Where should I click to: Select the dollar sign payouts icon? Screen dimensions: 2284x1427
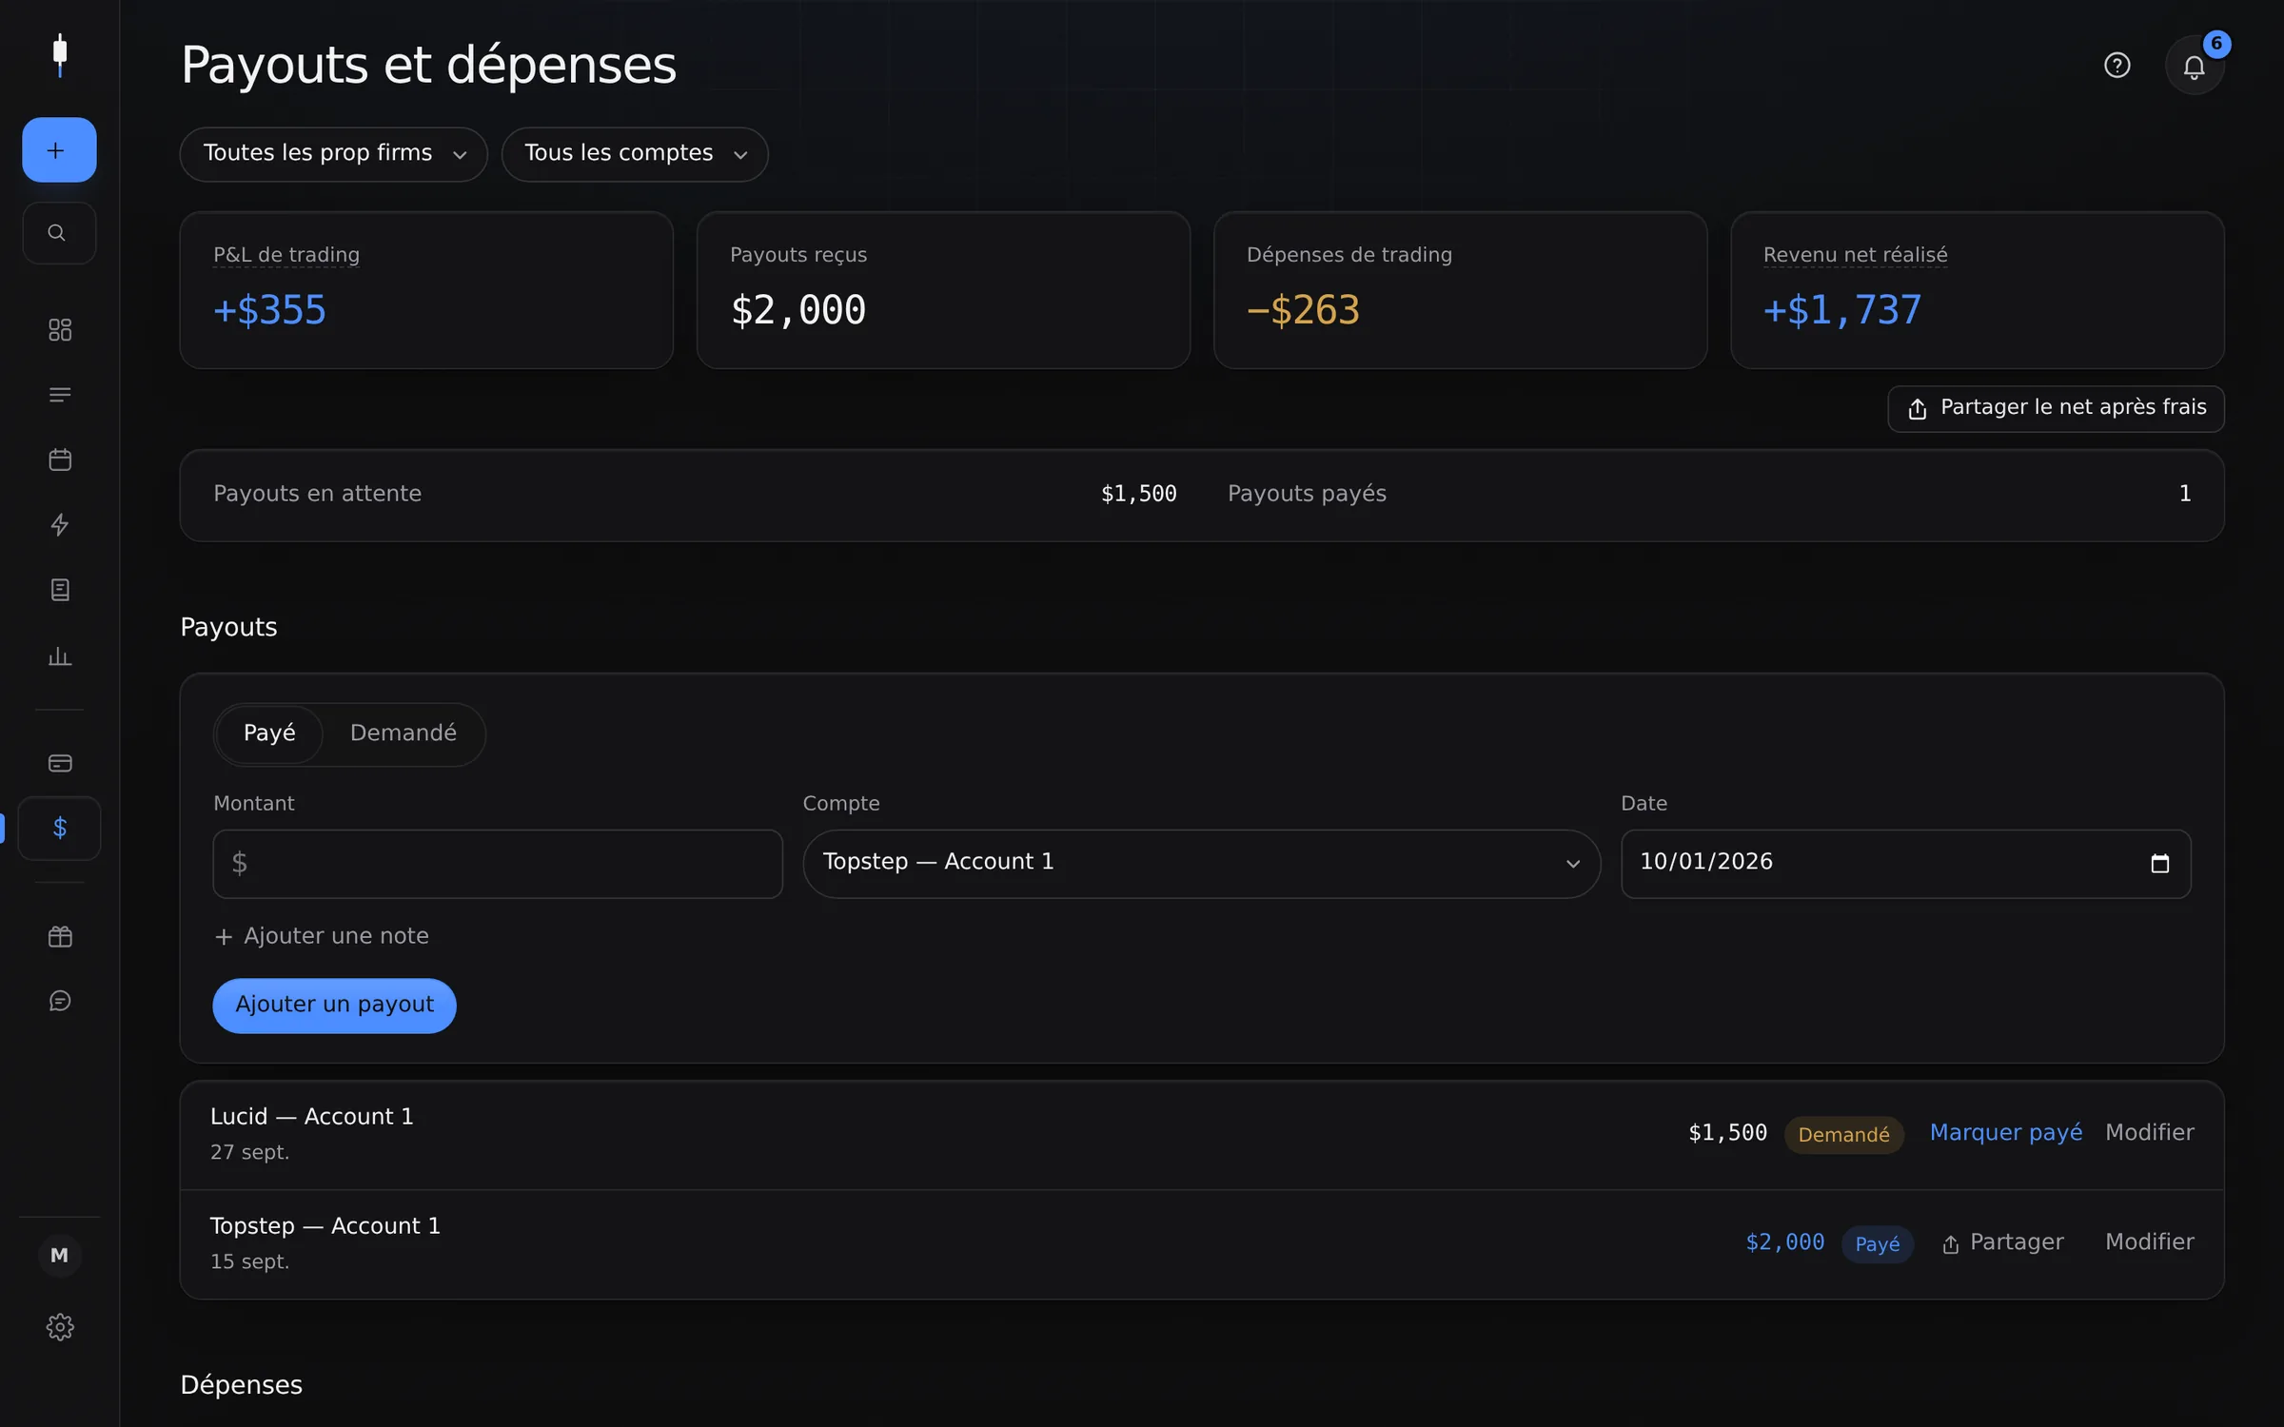[60, 828]
